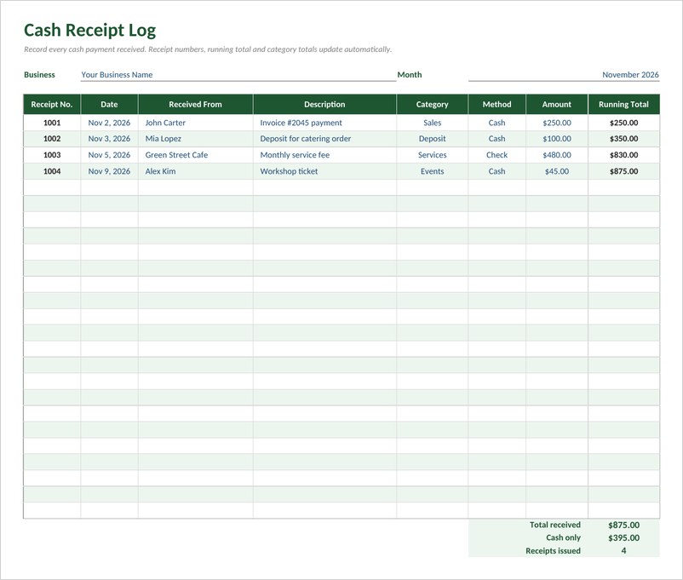
Task: Select the Running Total column header
Action: point(623,104)
